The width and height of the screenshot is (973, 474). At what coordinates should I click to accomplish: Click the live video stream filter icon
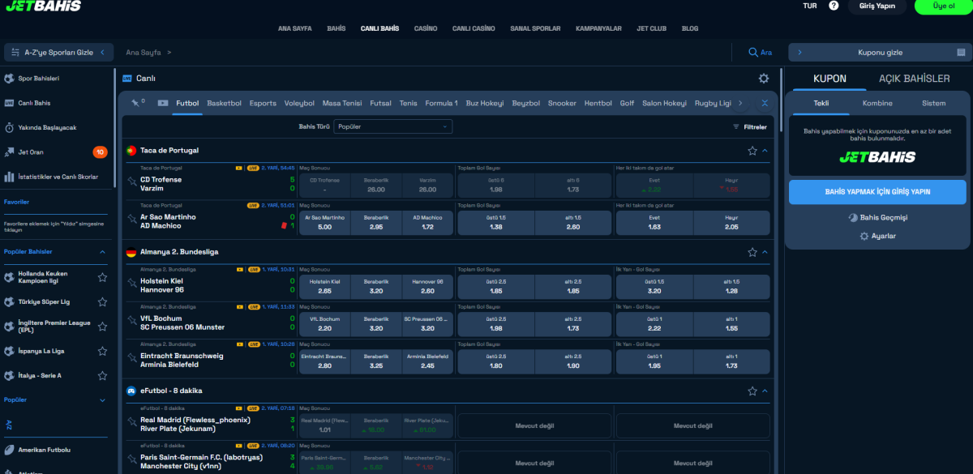(x=163, y=103)
